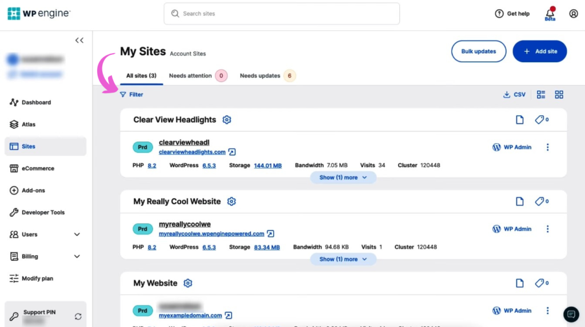Open clearviewheadl environment name link
The width and height of the screenshot is (585, 327).
tap(185, 143)
